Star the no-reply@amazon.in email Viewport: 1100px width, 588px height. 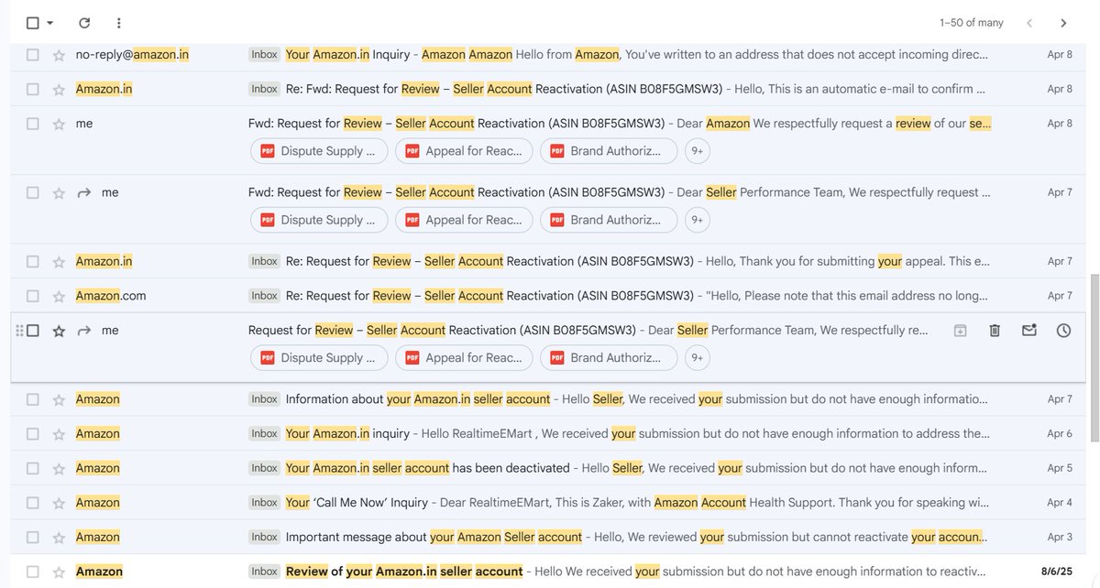59,55
